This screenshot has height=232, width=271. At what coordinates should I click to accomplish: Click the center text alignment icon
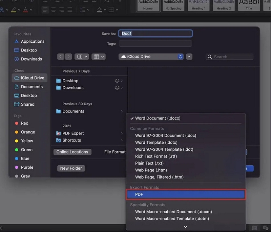coord(54,9)
